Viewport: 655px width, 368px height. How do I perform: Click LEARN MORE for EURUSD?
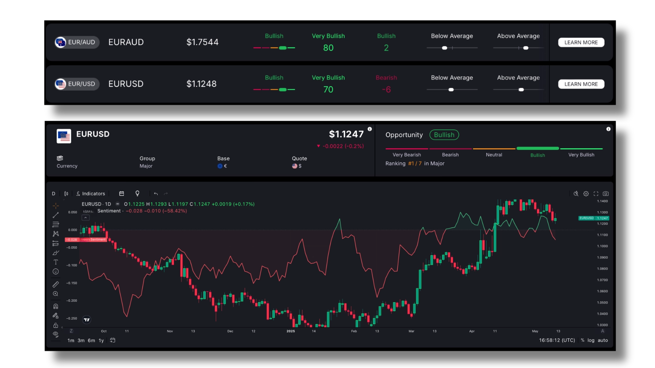(581, 84)
